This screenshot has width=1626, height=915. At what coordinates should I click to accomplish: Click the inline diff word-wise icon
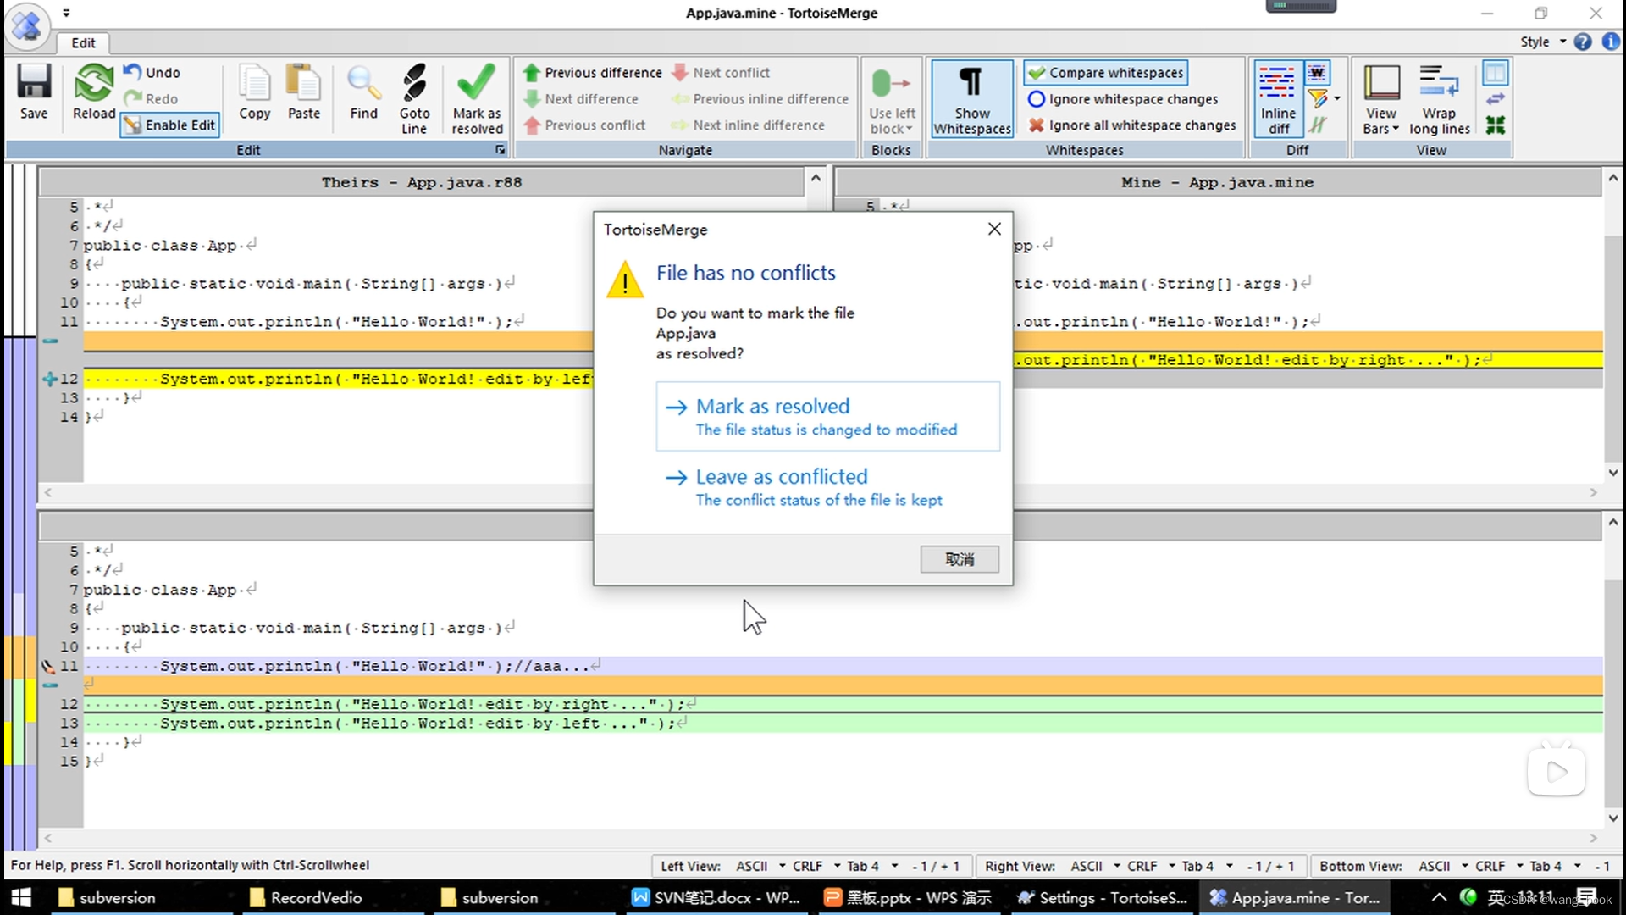[1317, 73]
